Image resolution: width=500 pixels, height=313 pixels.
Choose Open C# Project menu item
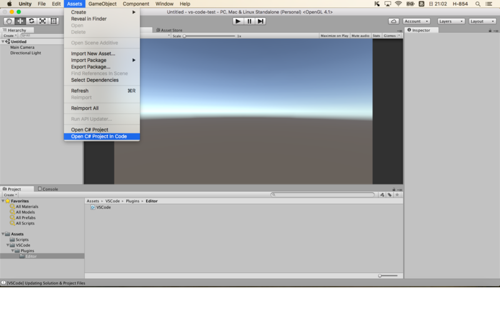(102, 130)
